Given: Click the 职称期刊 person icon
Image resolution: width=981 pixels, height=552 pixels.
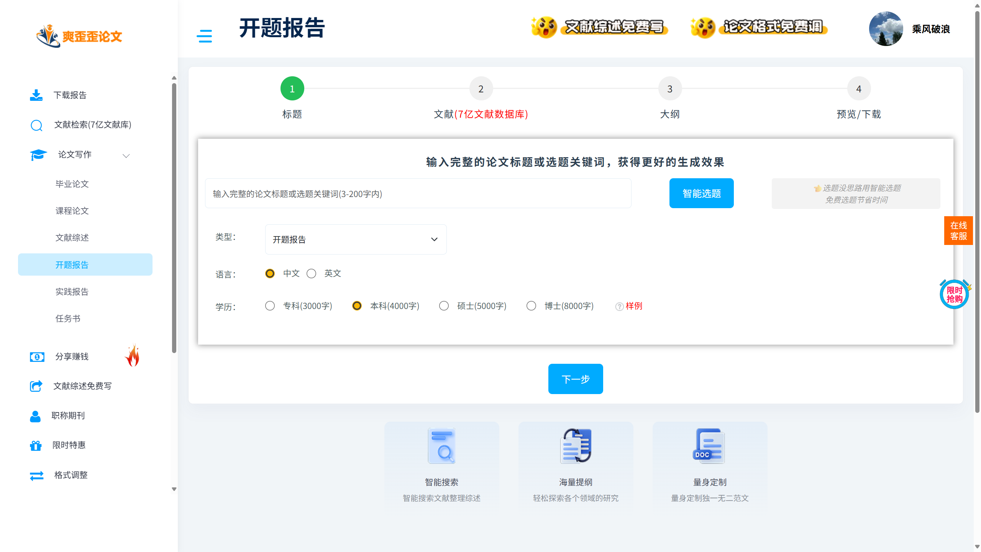Looking at the screenshot, I should tap(35, 416).
